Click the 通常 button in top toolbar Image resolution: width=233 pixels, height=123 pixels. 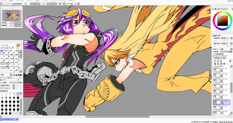60,4
